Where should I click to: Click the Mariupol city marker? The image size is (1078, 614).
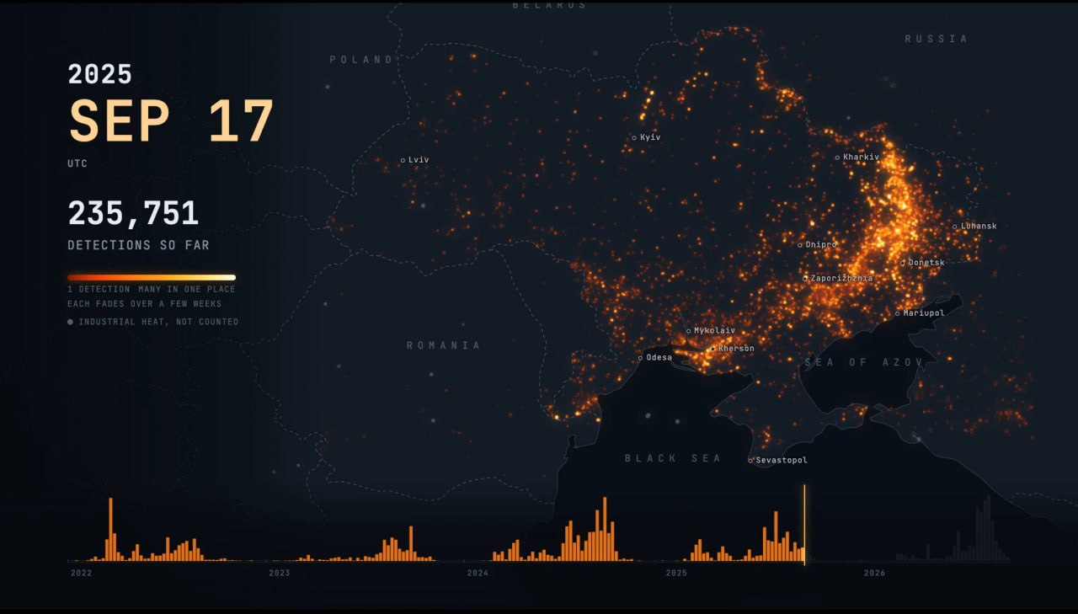[897, 313]
